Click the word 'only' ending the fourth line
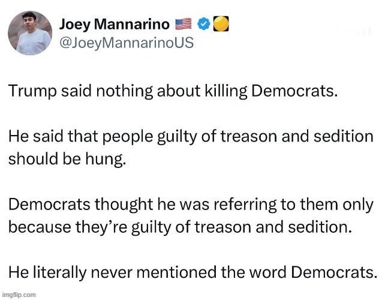 (x=358, y=204)
